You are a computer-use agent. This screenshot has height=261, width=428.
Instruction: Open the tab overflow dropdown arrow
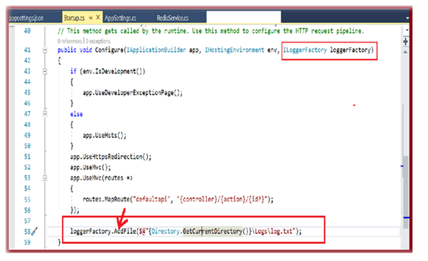[x=407, y=18]
